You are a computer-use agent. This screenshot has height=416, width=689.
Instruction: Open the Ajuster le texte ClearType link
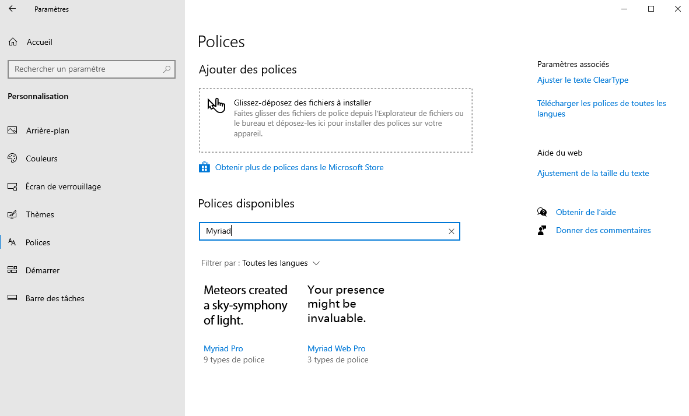[x=583, y=80]
